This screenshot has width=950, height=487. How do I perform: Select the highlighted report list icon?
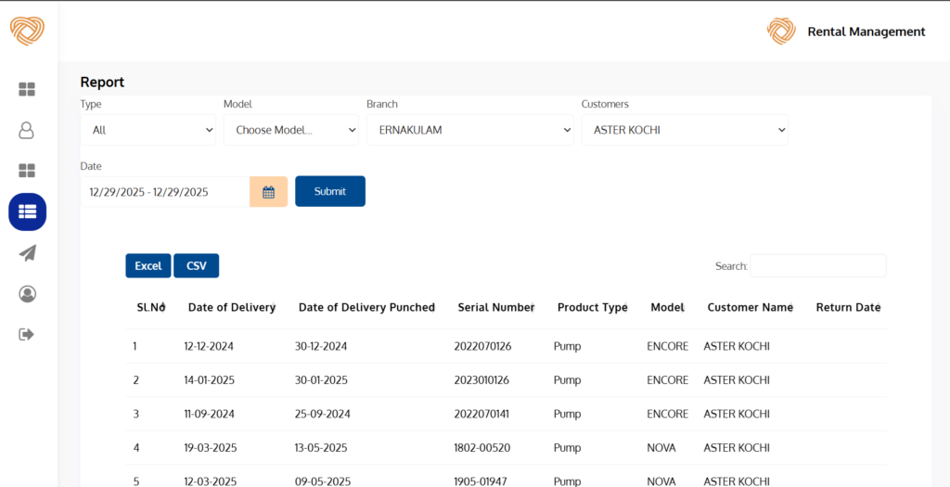pyautogui.click(x=27, y=211)
